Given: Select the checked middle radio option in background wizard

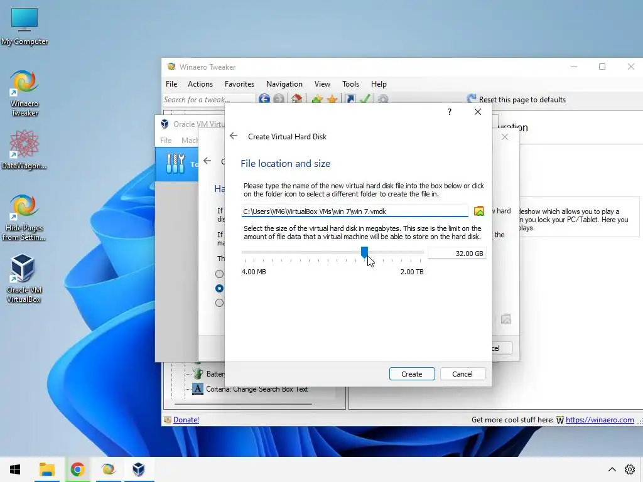Looking at the screenshot, I should tap(219, 289).
